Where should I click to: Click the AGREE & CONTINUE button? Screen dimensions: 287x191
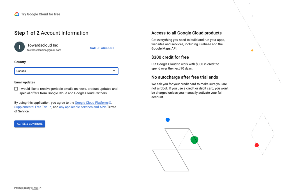30,124
